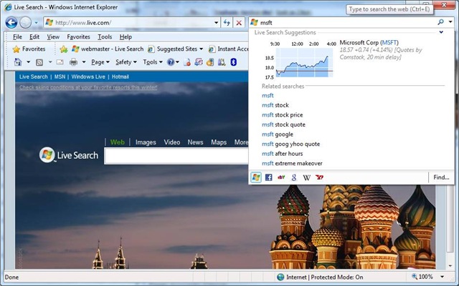Screen dimensions: 459x286
Task: Click the blue Help question mark icon
Action: point(171,62)
